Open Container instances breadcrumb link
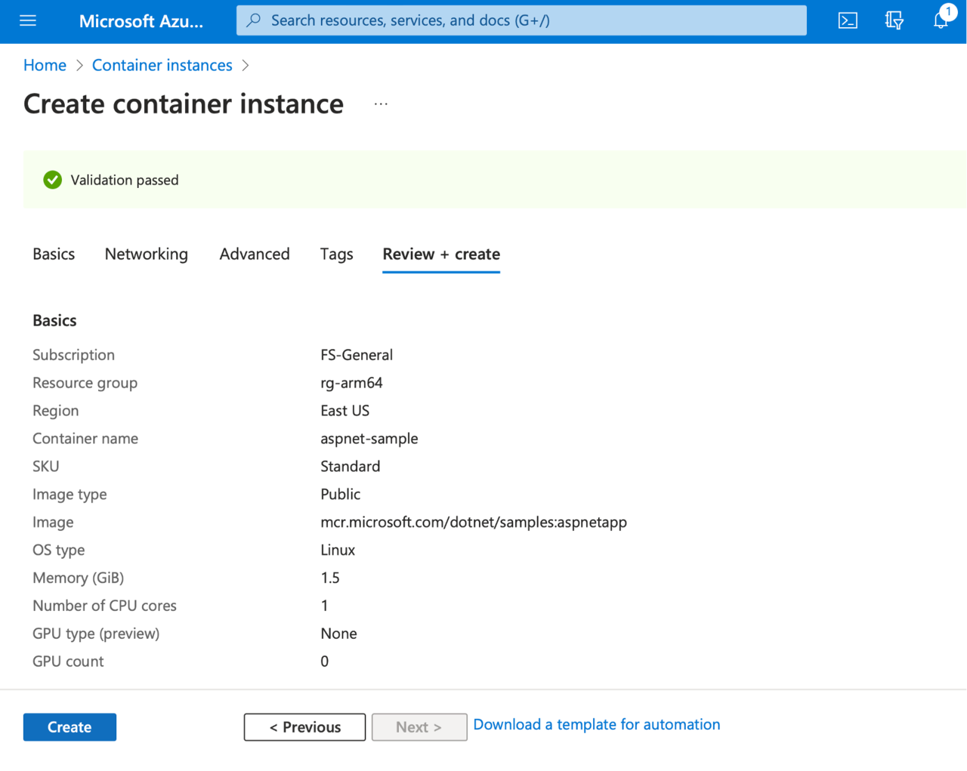Image resolution: width=967 pixels, height=771 pixels. pos(162,65)
